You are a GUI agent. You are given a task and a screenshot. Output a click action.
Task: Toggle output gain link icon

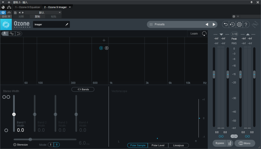tap(247, 136)
